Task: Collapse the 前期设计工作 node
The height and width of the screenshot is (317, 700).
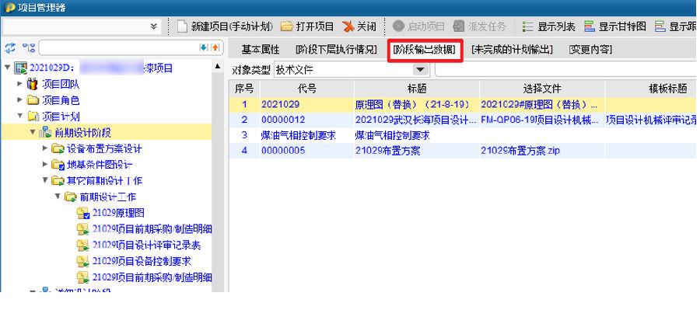Action: click(x=57, y=197)
